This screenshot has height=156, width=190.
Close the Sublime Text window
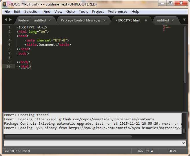pos(181,3)
